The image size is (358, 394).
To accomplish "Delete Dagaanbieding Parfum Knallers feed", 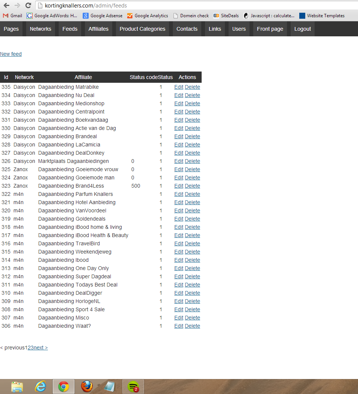I will click(x=192, y=194).
